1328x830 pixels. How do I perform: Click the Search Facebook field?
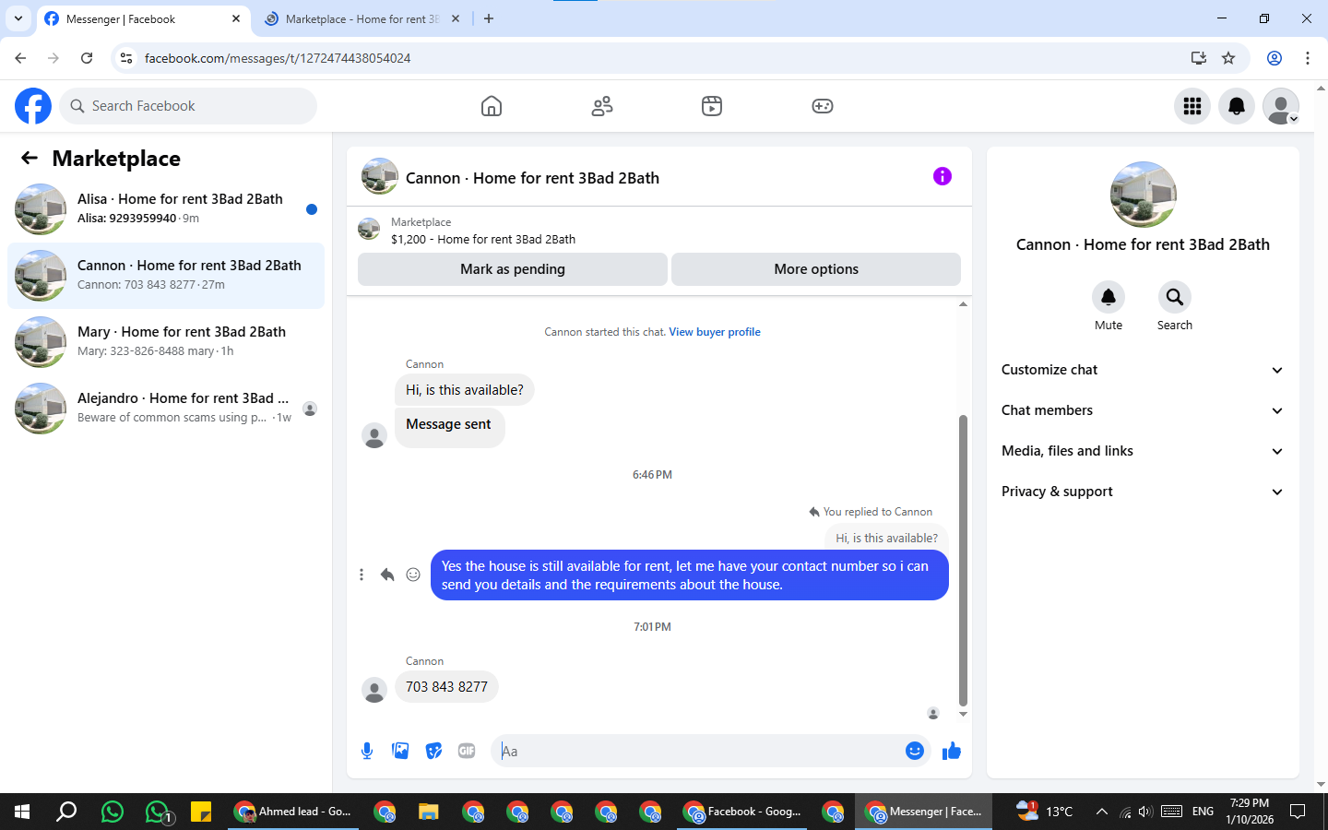tap(188, 106)
